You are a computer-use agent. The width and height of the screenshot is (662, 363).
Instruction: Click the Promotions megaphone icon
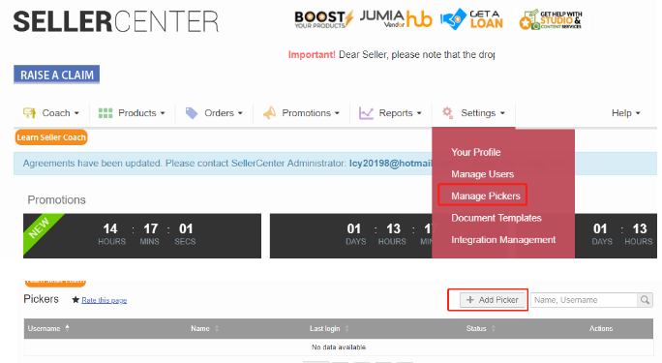click(269, 112)
